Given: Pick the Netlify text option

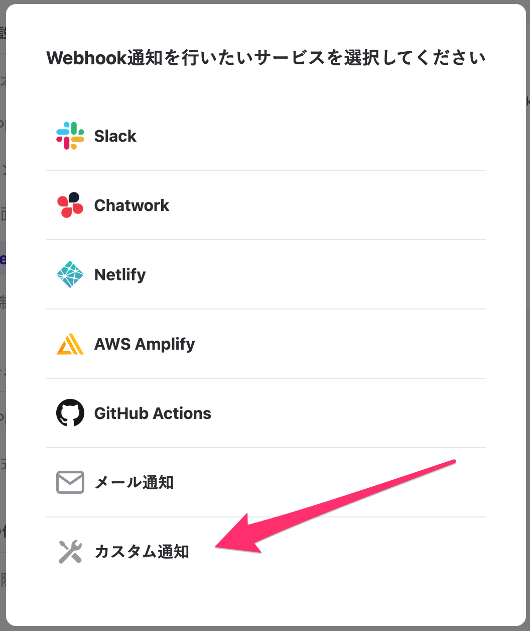Looking at the screenshot, I should 120,275.
